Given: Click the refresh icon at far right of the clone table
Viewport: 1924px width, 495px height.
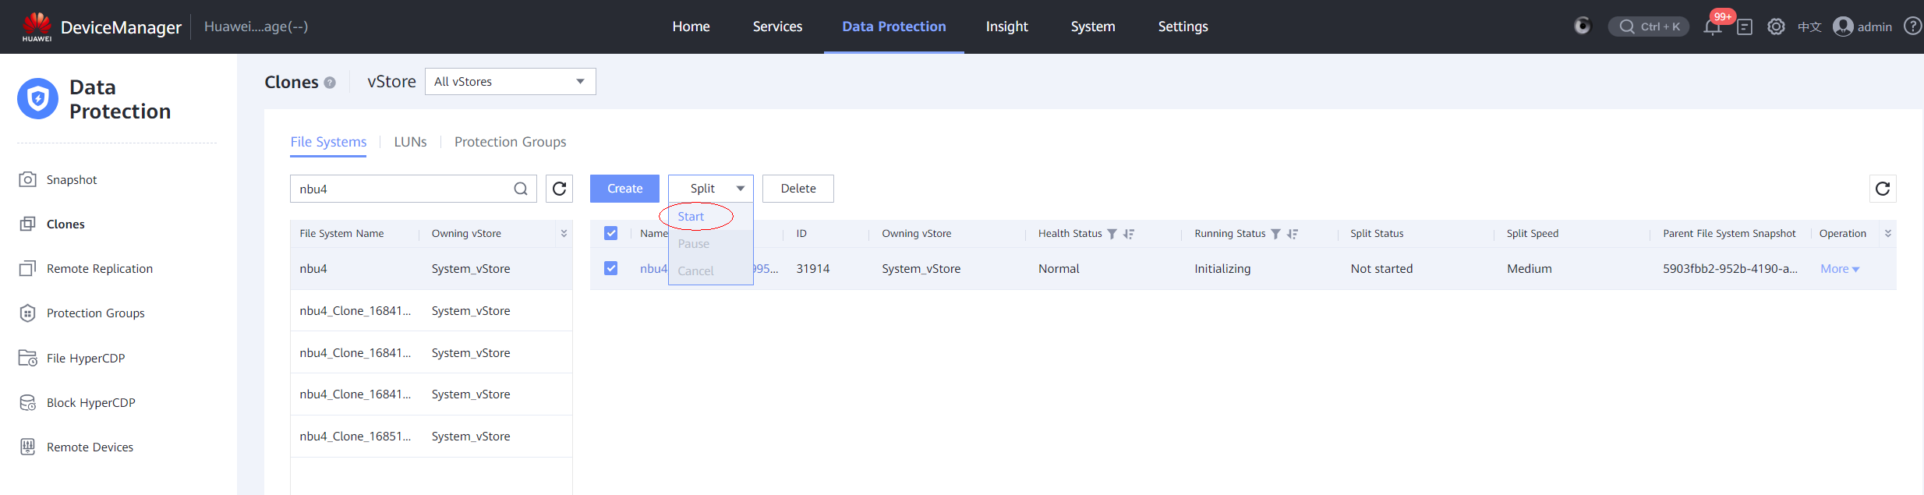Looking at the screenshot, I should click(1882, 189).
